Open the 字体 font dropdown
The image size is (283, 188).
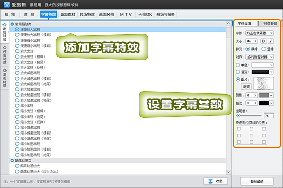[259, 33]
